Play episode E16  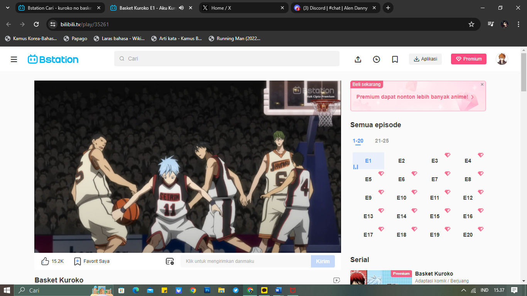tap(468, 216)
